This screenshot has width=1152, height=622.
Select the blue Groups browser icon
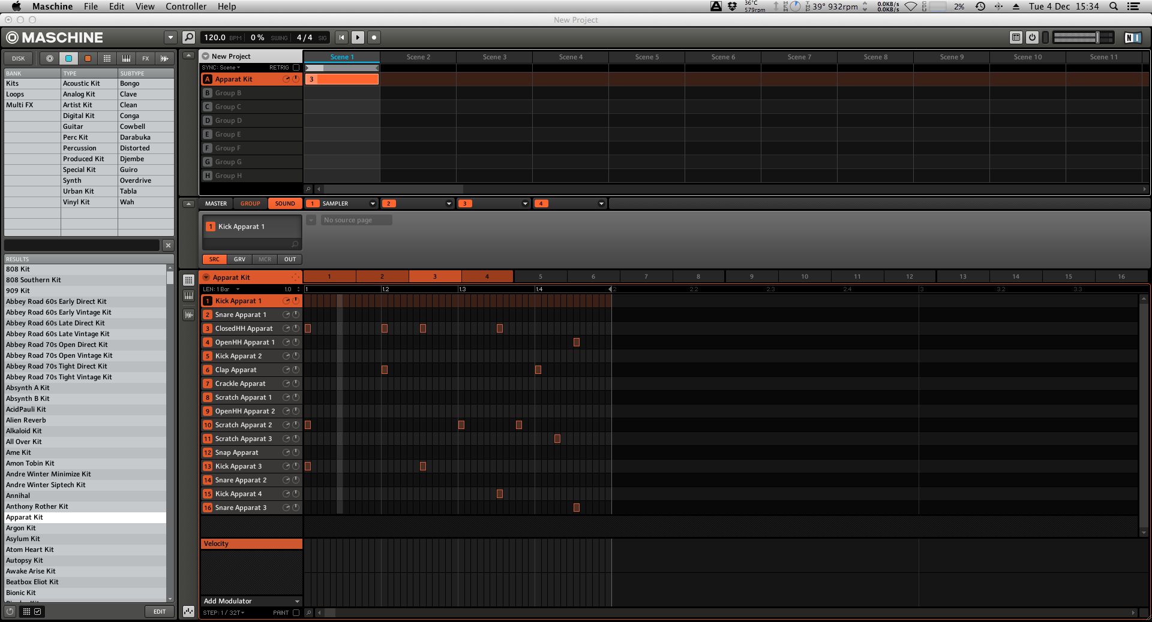(x=68, y=58)
